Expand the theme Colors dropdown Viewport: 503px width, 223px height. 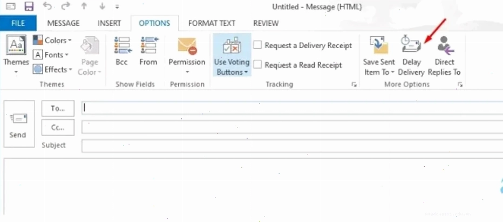click(x=52, y=40)
